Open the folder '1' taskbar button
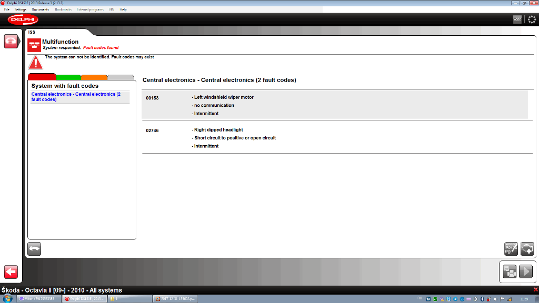The height and width of the screenshot is (303, 539). [131, 299]
